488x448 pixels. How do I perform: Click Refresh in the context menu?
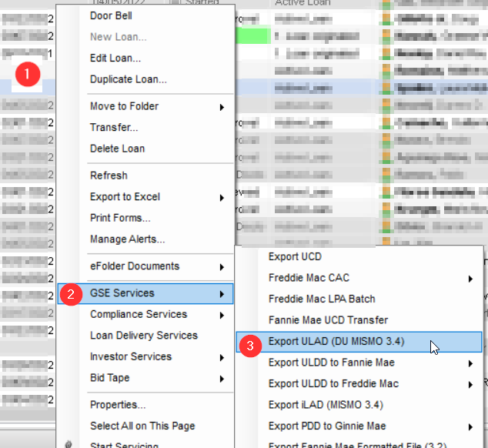145,176
